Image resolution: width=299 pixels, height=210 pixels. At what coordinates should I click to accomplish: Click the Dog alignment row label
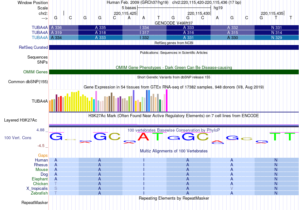[44, 174]
